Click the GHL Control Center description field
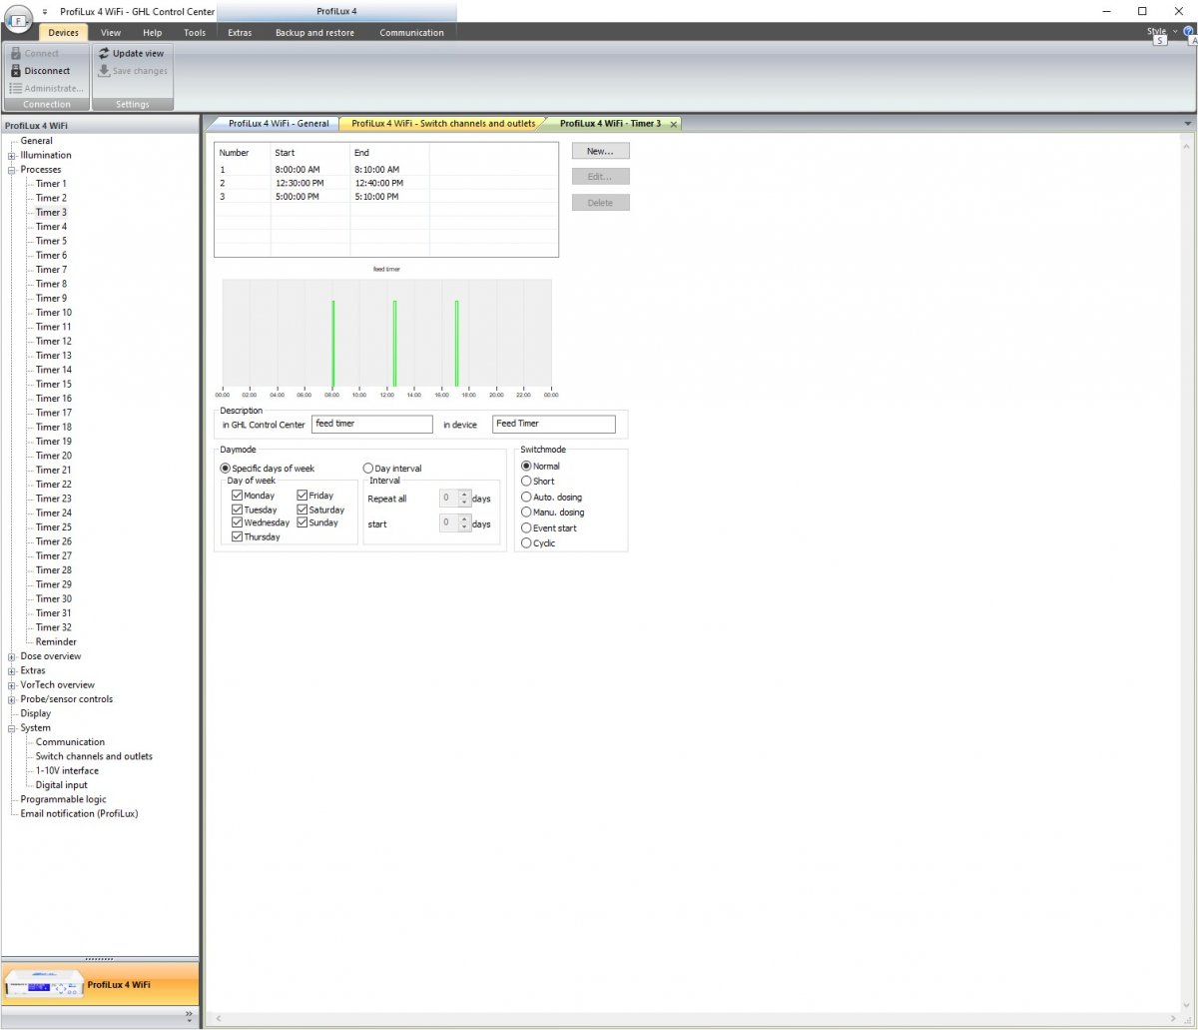 pyautogui.click(x=371, y=424)
